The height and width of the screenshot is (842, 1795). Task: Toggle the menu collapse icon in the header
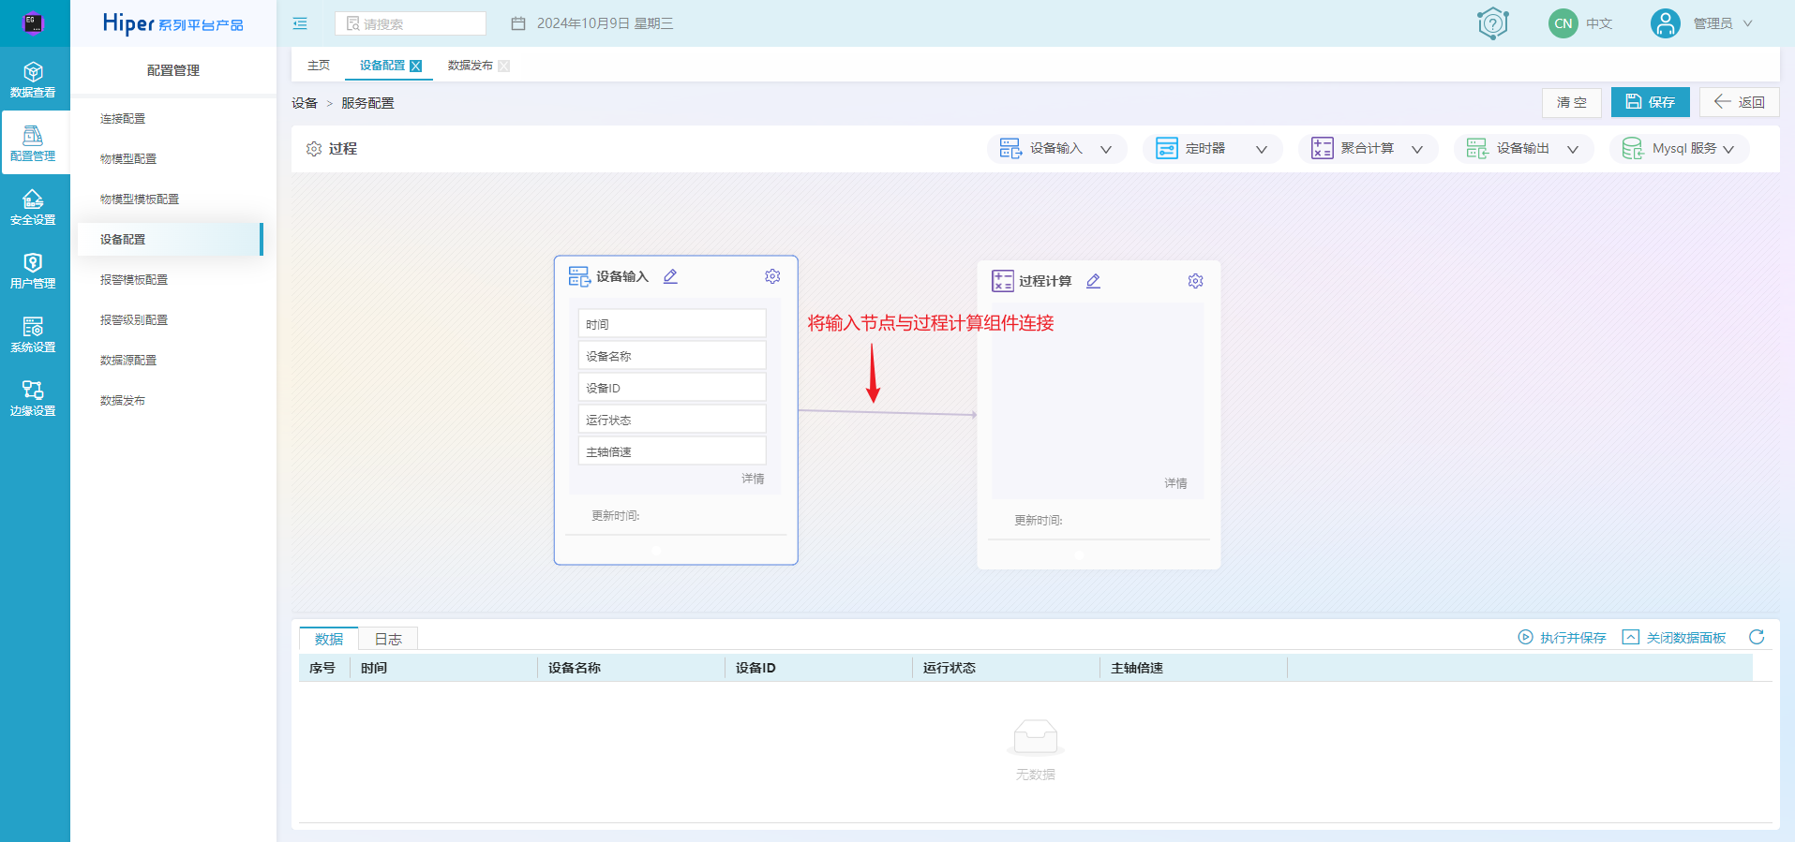[300, 23]
